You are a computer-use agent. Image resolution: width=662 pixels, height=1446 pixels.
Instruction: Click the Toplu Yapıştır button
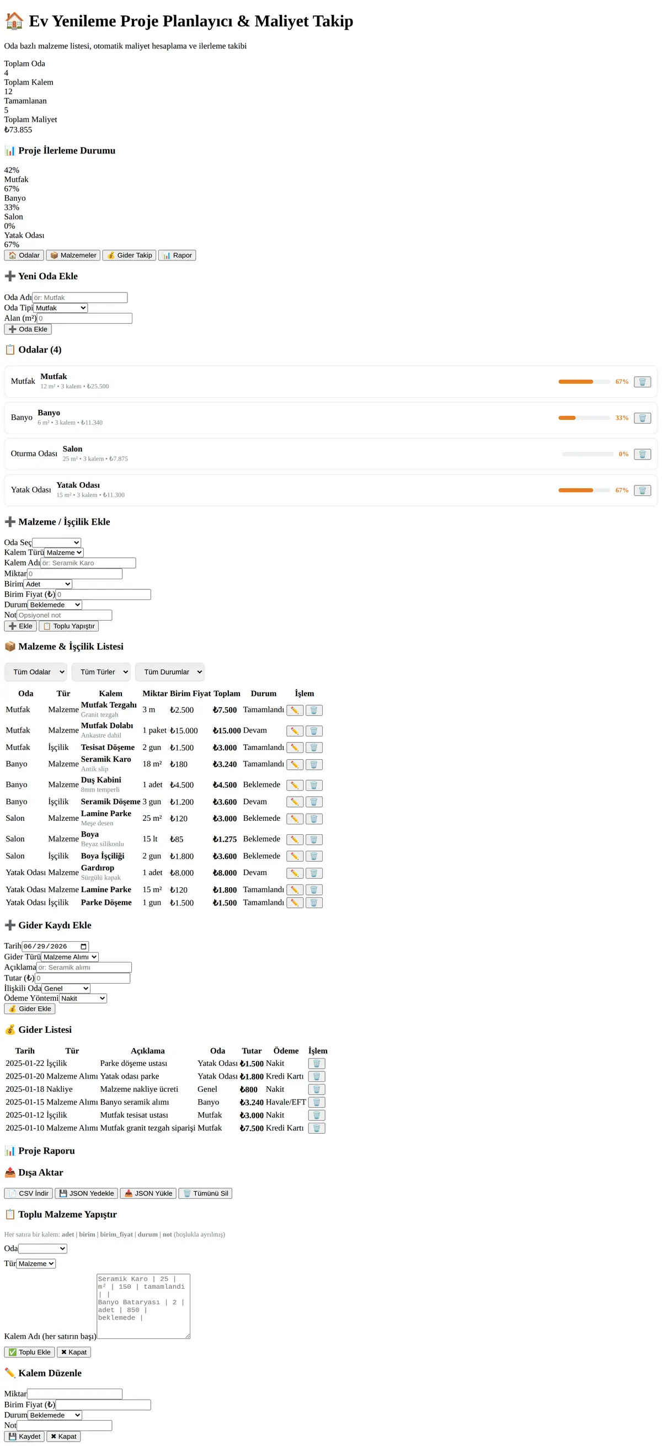(68, 626)
